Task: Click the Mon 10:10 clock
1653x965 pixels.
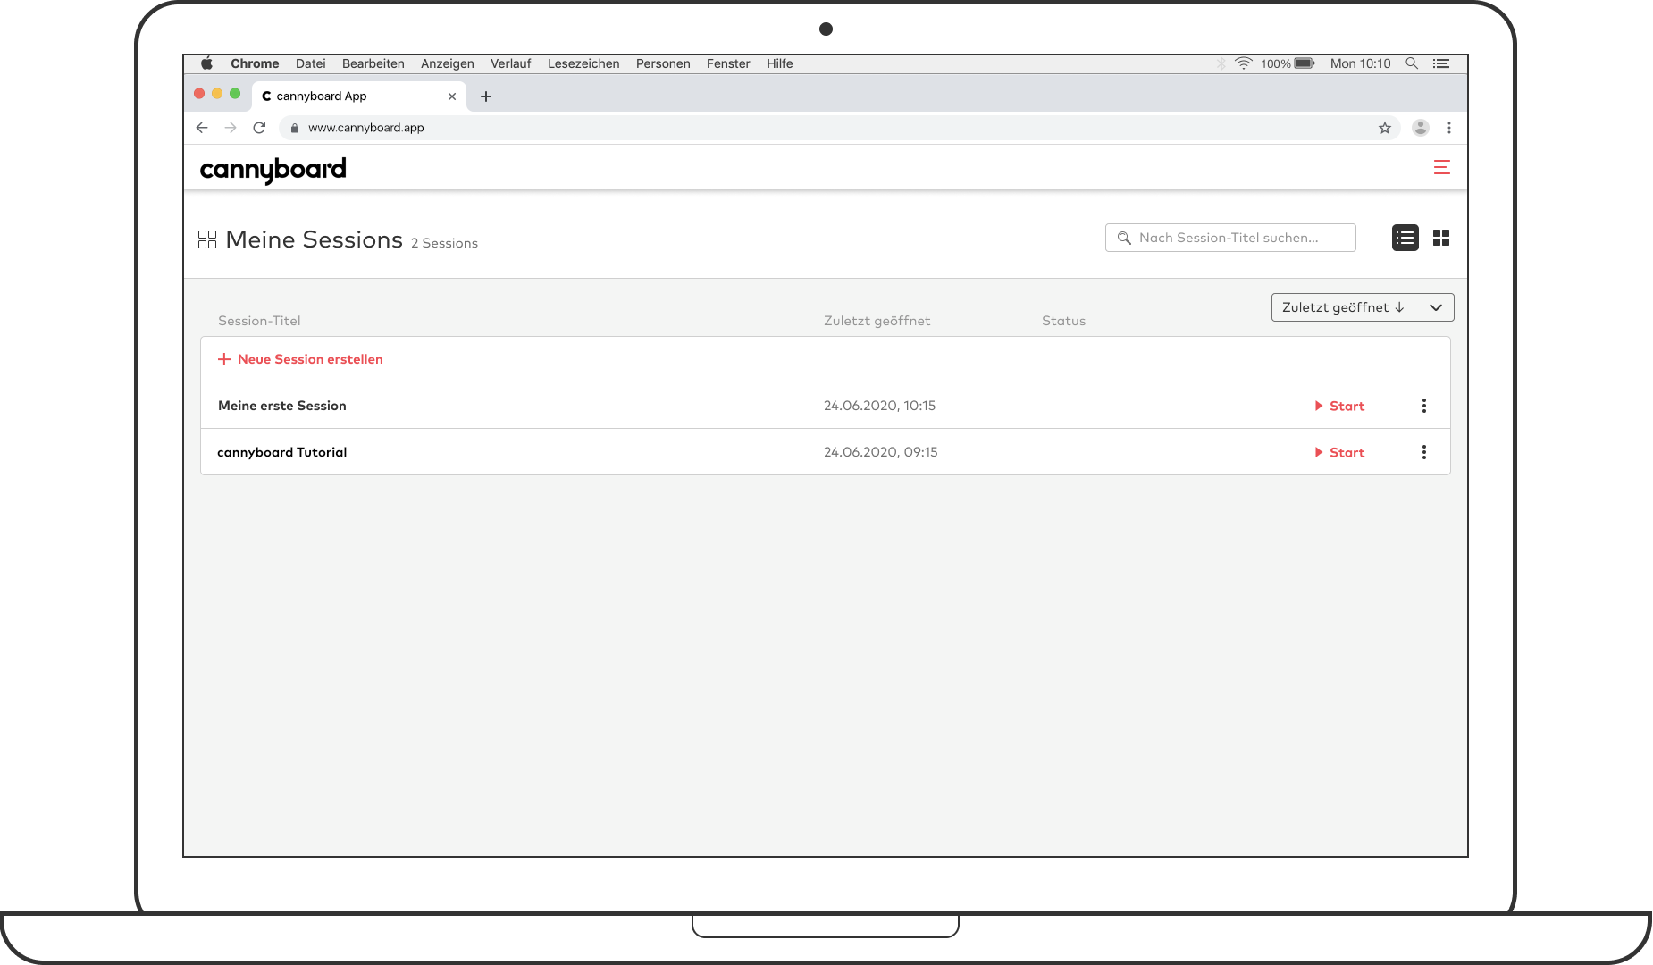Action: click(1360, 63)
